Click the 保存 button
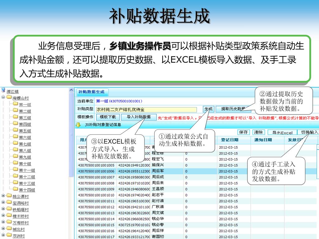The width and height of the screenshot is (319, 239). [x=244, y=132]
